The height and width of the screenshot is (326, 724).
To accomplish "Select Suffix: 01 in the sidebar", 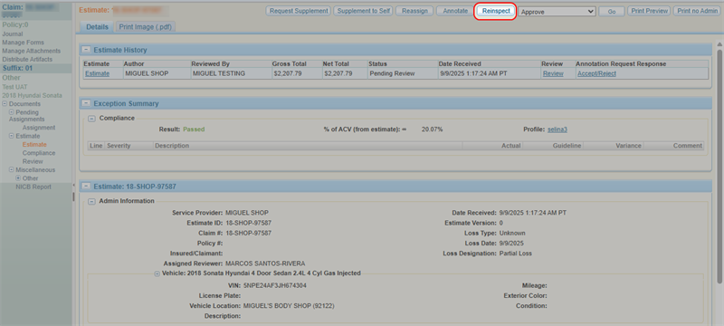I will tap(17, 68).
